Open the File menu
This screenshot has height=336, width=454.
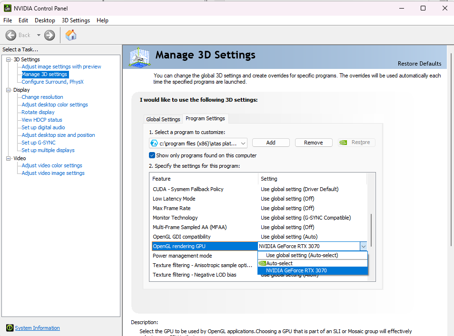coord(8,20)
